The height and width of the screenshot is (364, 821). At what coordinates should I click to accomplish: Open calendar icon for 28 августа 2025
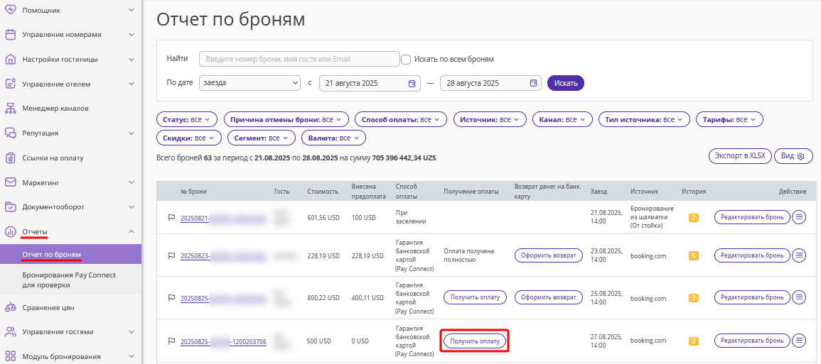tap(533, 83)
